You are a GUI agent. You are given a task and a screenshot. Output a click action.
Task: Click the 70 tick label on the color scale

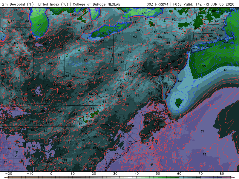(200, 174)
